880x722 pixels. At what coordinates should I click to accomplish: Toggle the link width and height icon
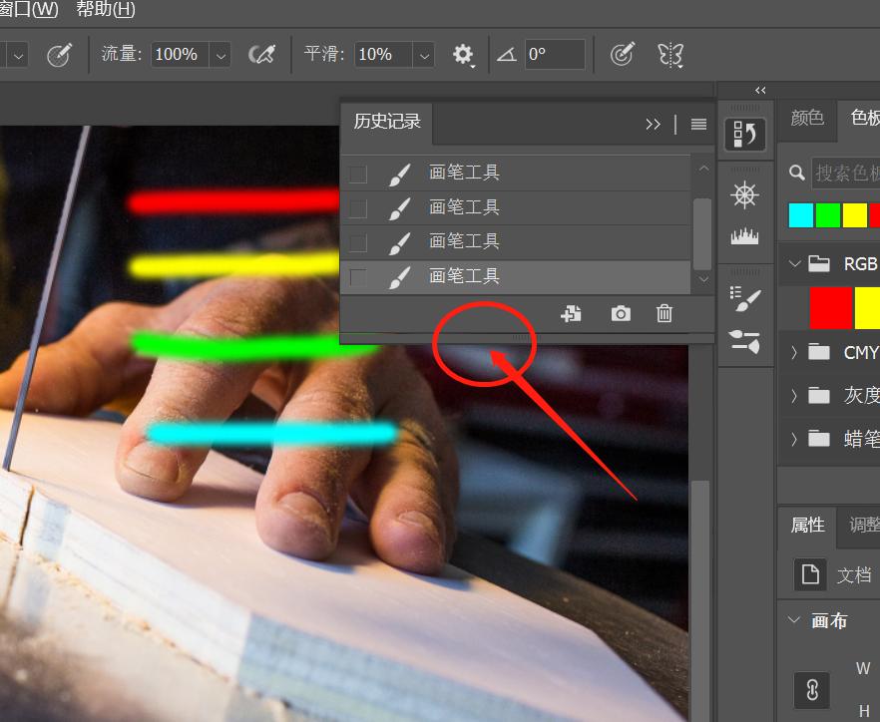click(812, 689)
